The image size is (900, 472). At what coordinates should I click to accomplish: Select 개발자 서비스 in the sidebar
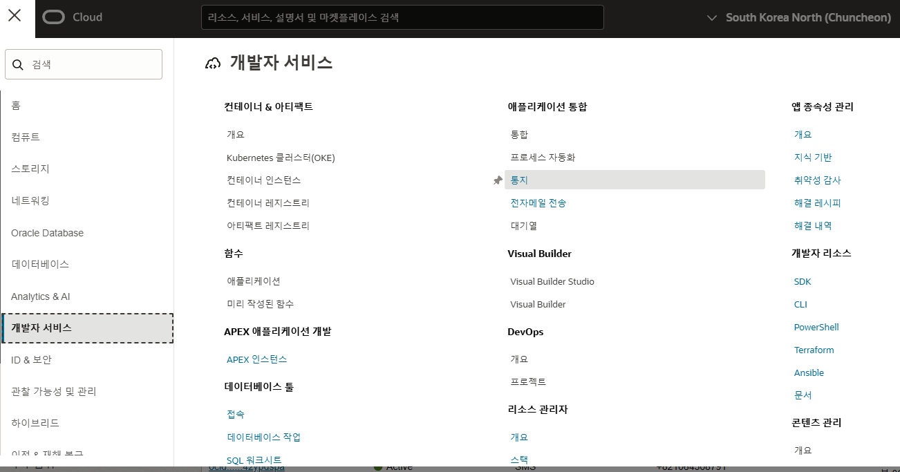(x=87, y=328)
